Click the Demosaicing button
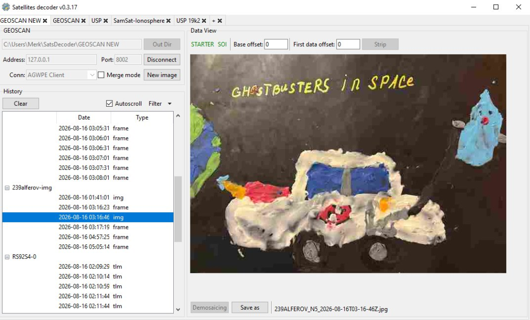The image size is (530, 320). tap(210, 308)
